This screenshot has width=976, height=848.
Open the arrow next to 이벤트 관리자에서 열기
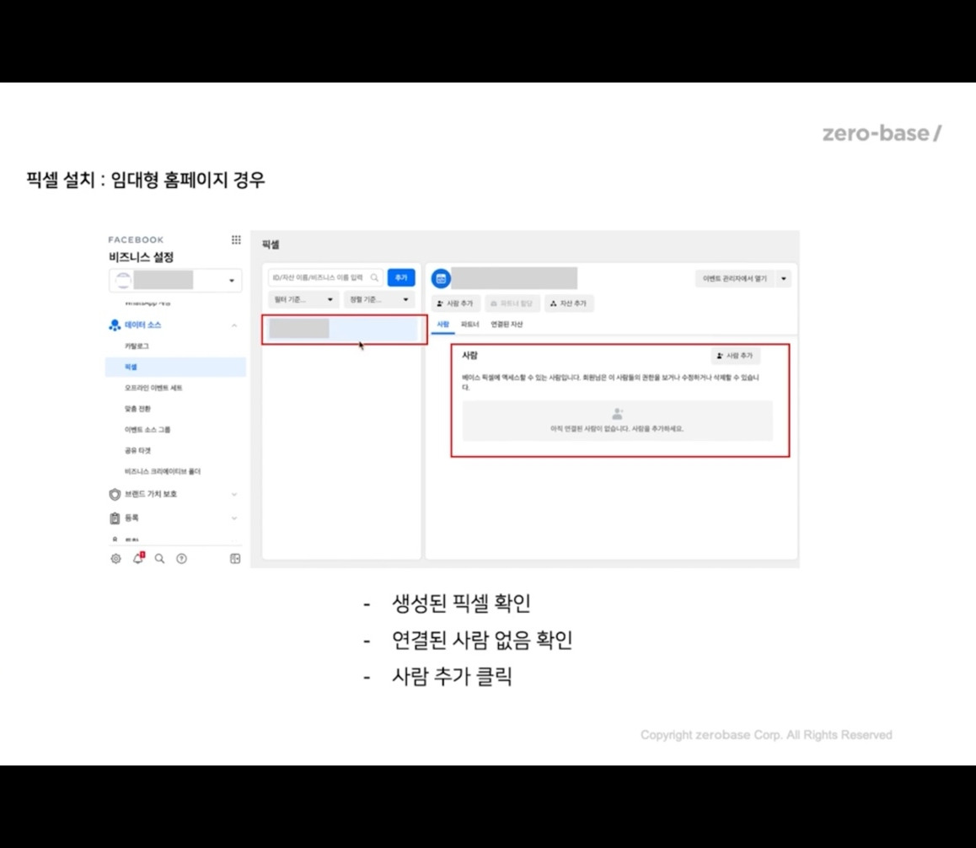(x=784, y=279)
